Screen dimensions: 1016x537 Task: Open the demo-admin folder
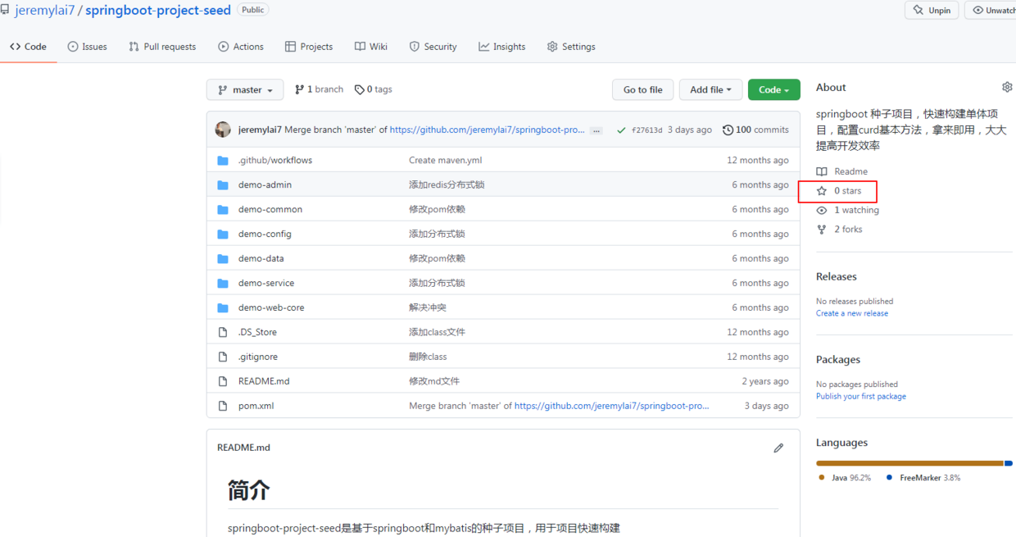click(265, 184)
